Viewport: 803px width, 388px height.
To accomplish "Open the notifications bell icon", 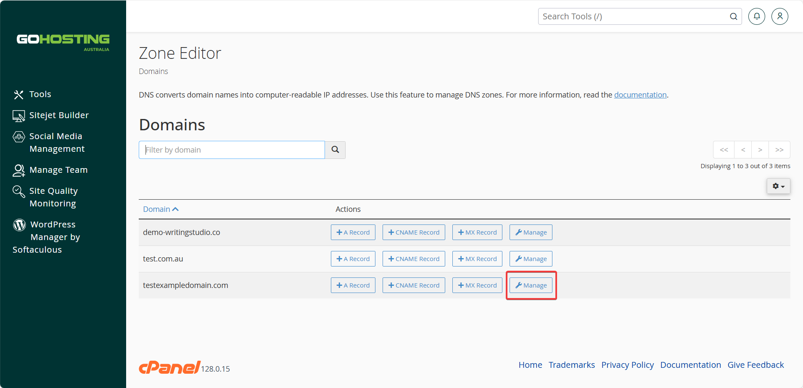I will coord(756,16).
